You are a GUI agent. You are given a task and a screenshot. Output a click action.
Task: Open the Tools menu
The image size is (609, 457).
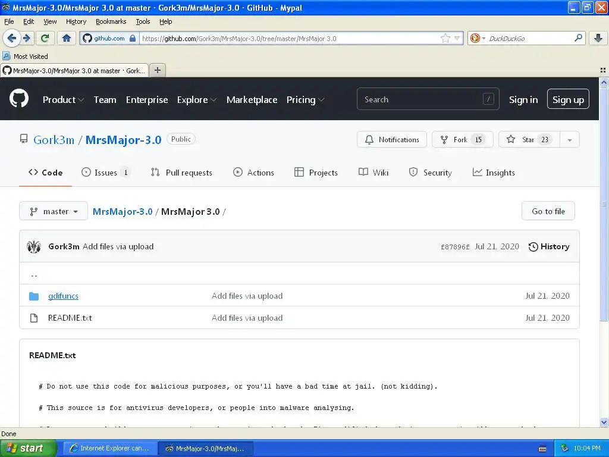coord(143,21)
